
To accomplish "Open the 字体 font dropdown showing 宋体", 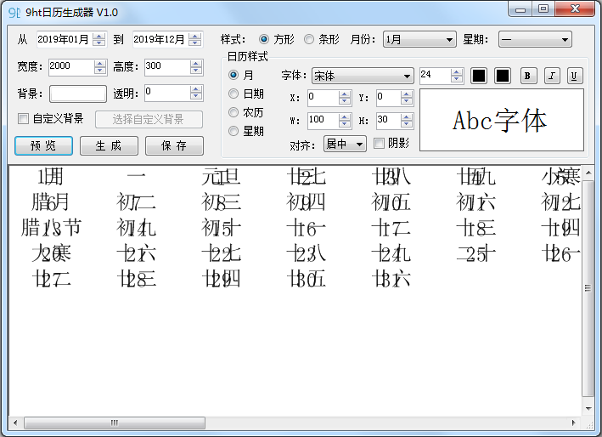I will [363, 76].
